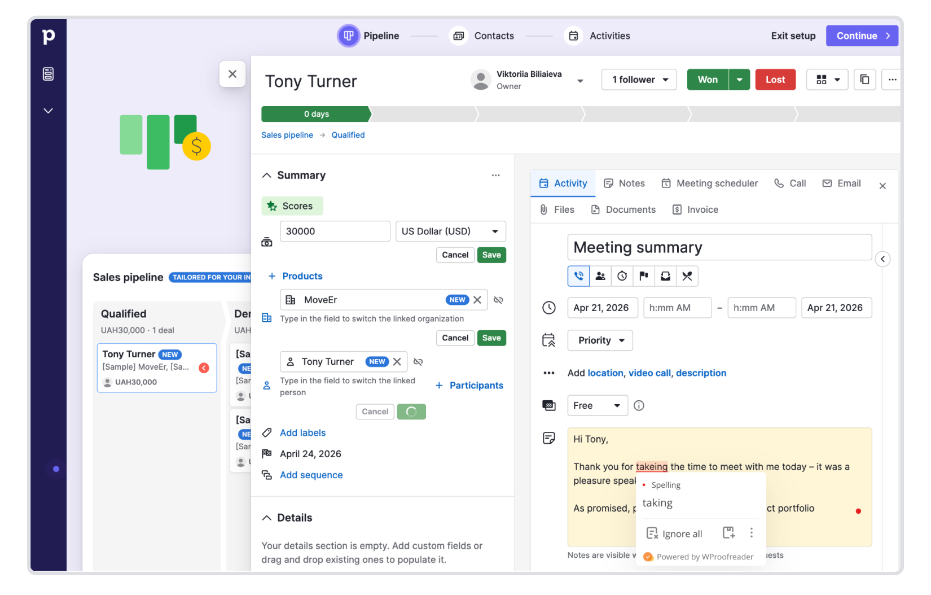The height and width of the screenshot is (595, 931).
Task: Select Deadline flag activity type icon
Action: pyautogui.click(x=643, y=276)
